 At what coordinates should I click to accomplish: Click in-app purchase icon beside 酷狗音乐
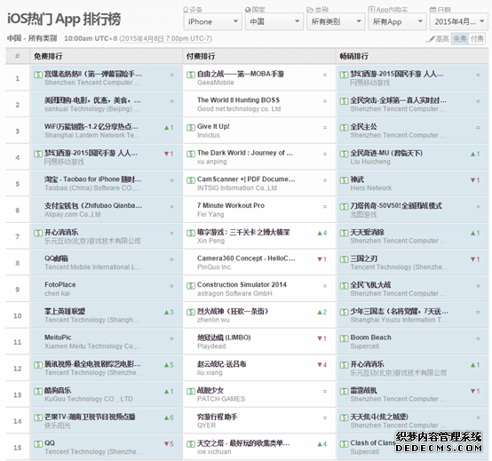click(38, 391)
